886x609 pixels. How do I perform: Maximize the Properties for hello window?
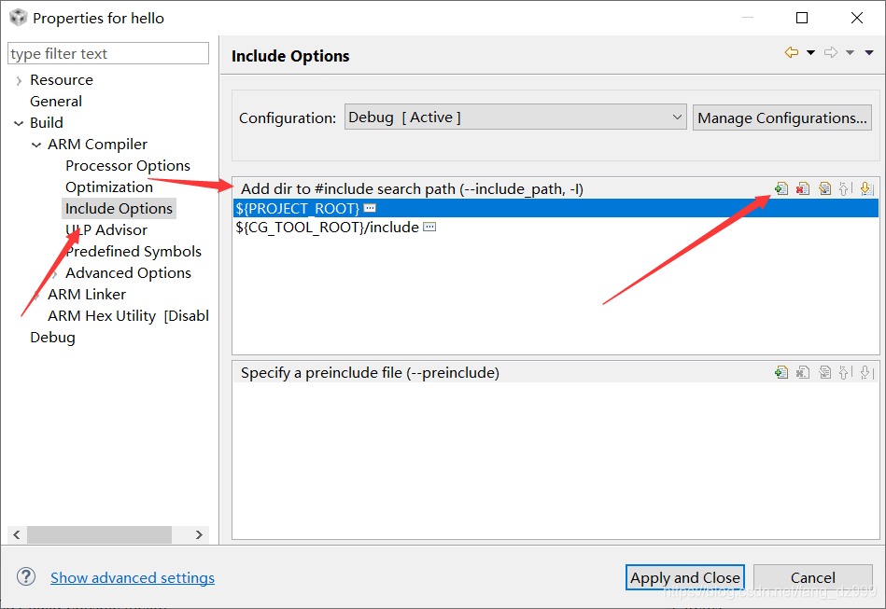click(x=802, y=18)
